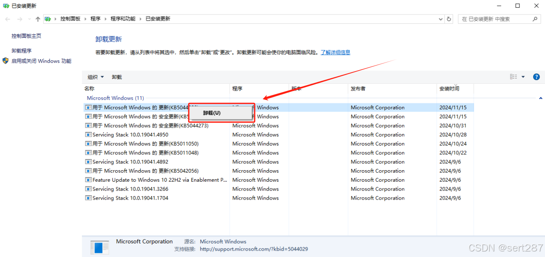Select the 更新(KB5042056) row
Image resolution: width=545 pixels, height=257 pixels.
coord(278,171)
